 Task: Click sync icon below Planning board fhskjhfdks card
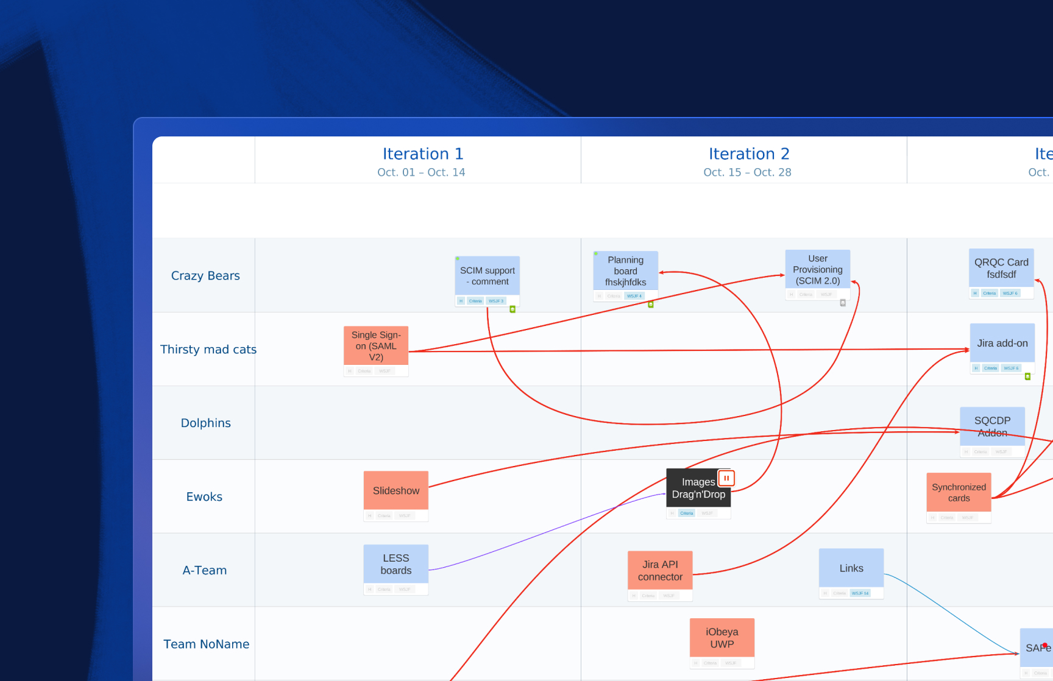coord(650,304)
